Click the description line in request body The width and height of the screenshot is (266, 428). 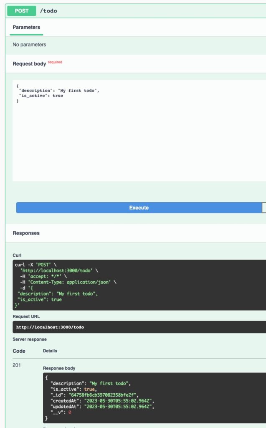pyautogui.click(x=59, y=90)
